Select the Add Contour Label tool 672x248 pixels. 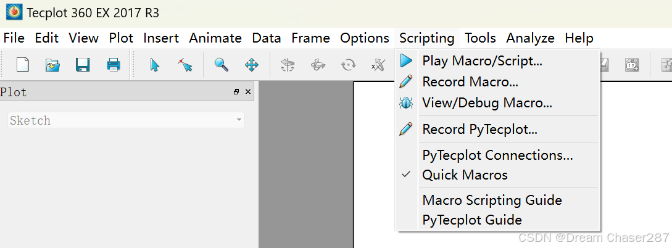pos(632,65)
